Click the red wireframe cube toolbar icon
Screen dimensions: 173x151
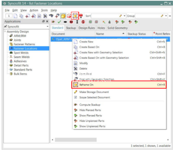point(69,16)
